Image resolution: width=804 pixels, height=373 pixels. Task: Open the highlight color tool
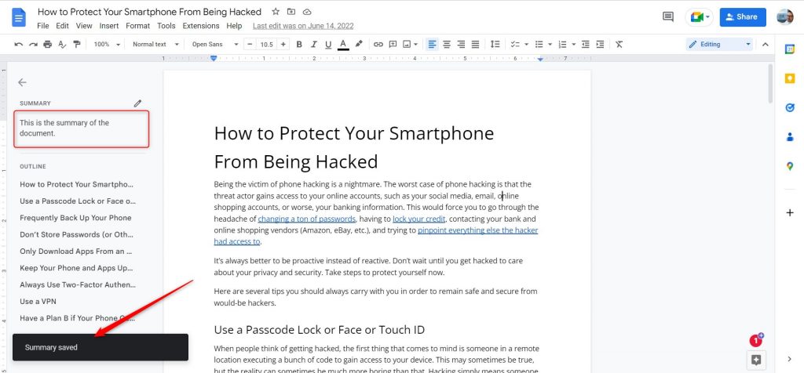click(359, 45)
